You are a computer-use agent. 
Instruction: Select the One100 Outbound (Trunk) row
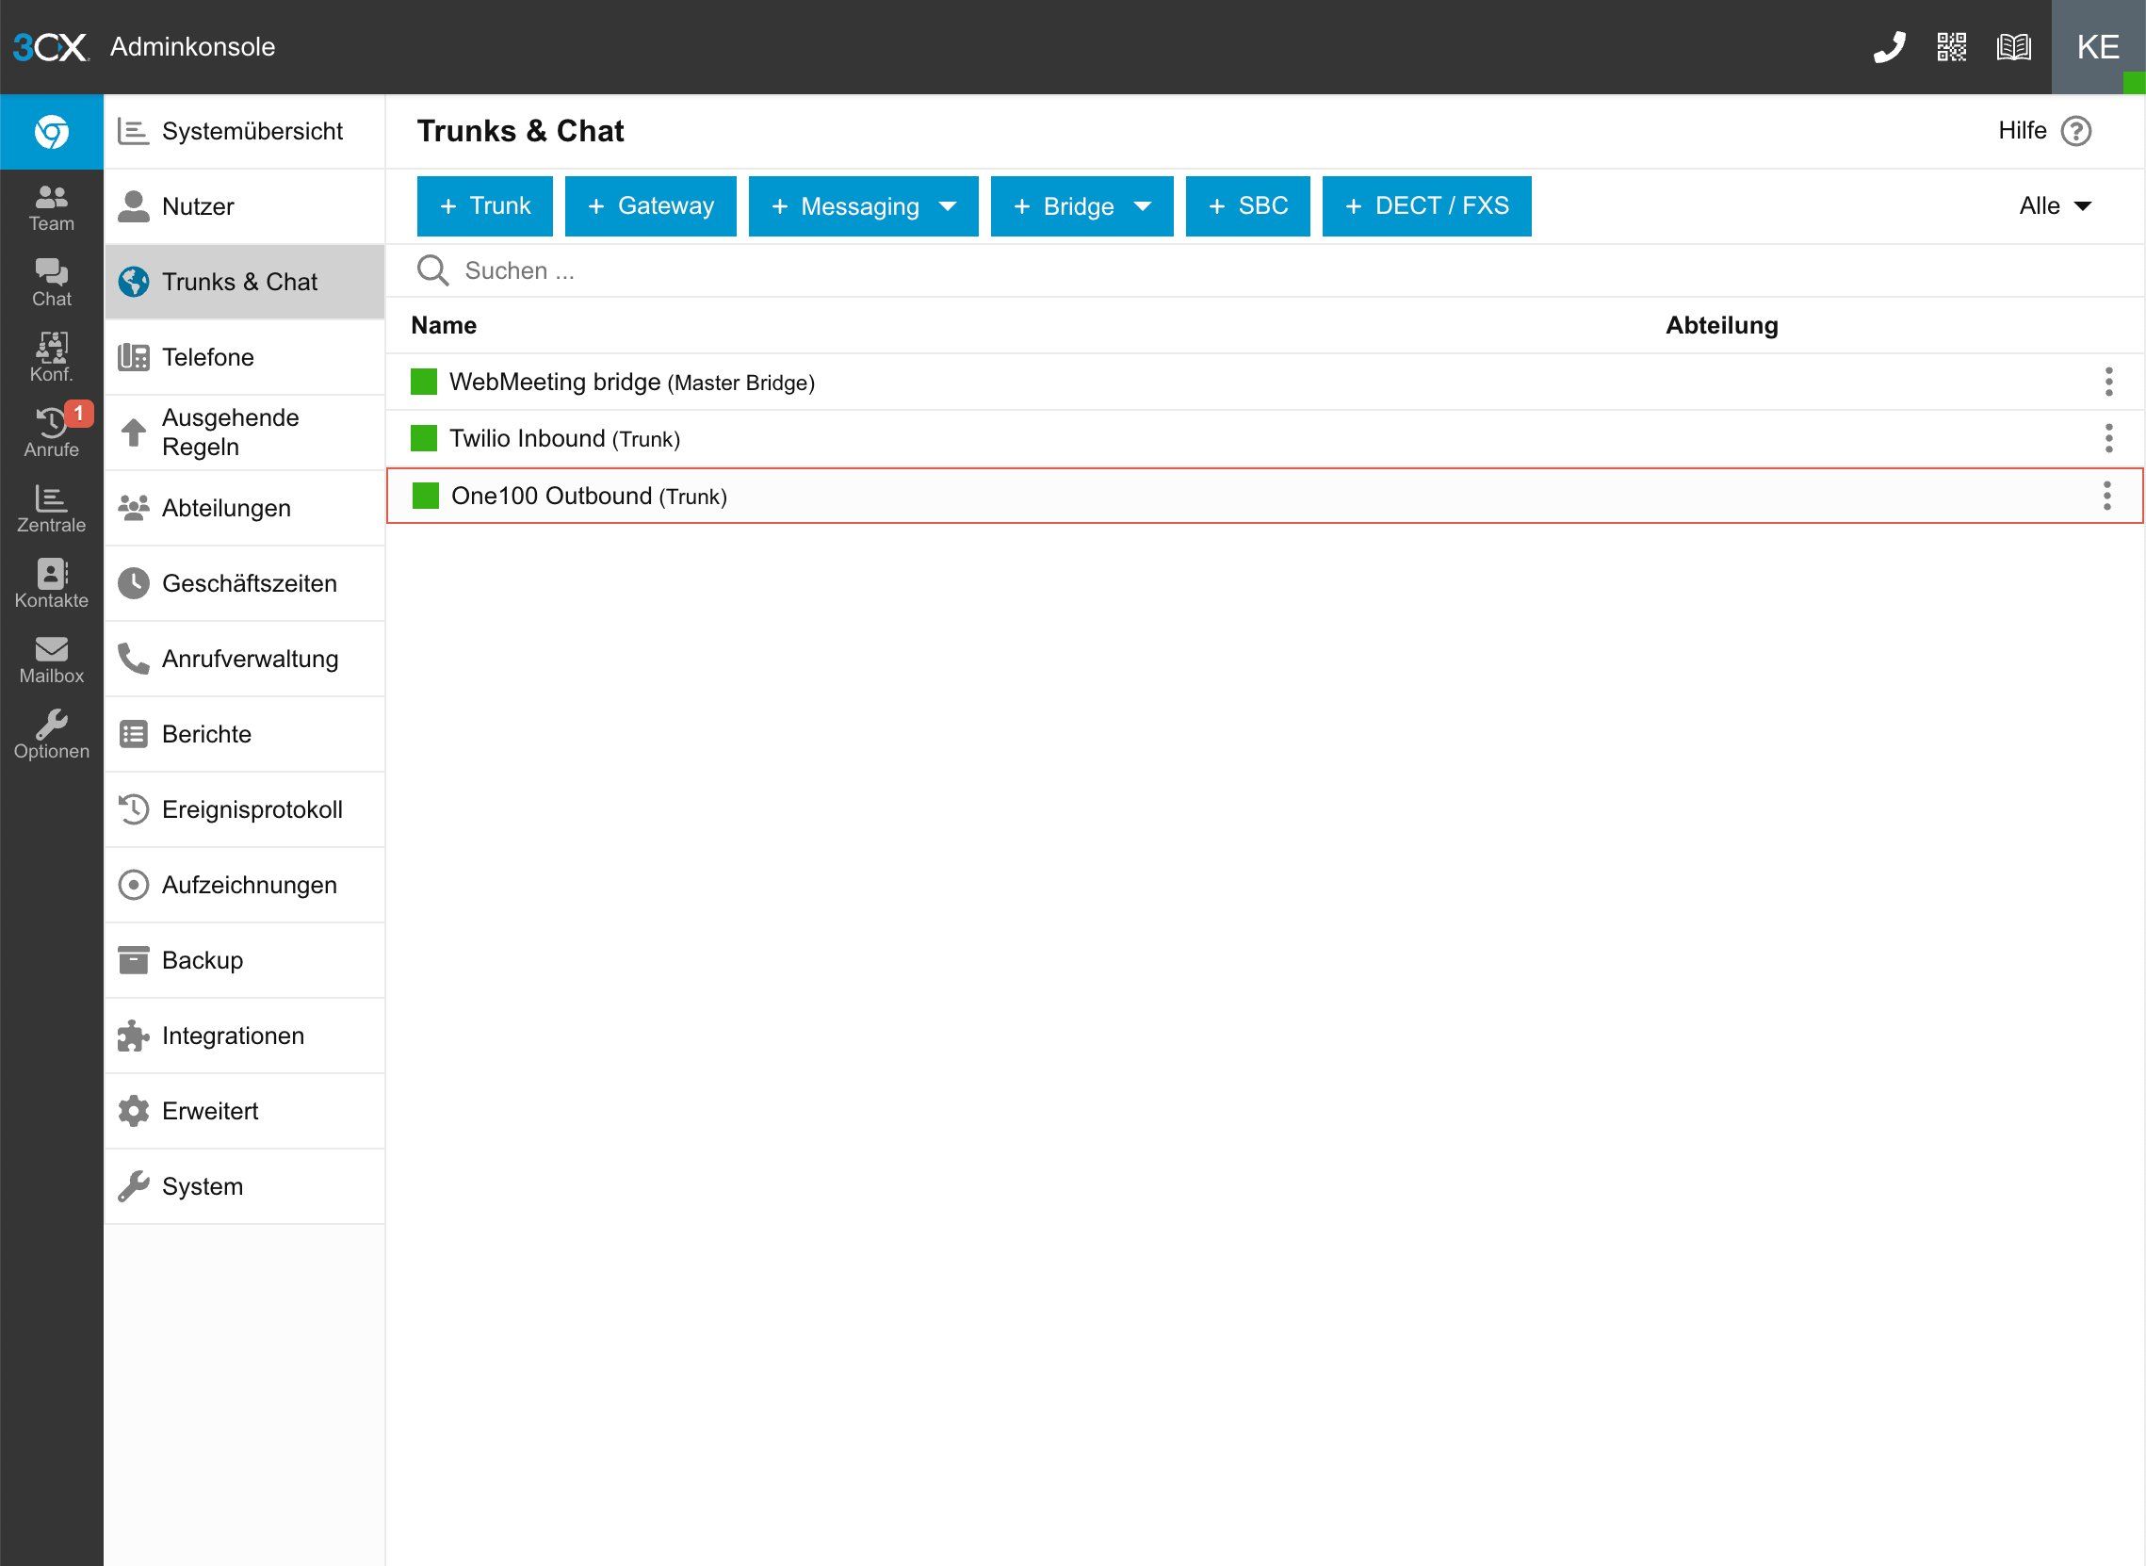[x=1264, y=496]
